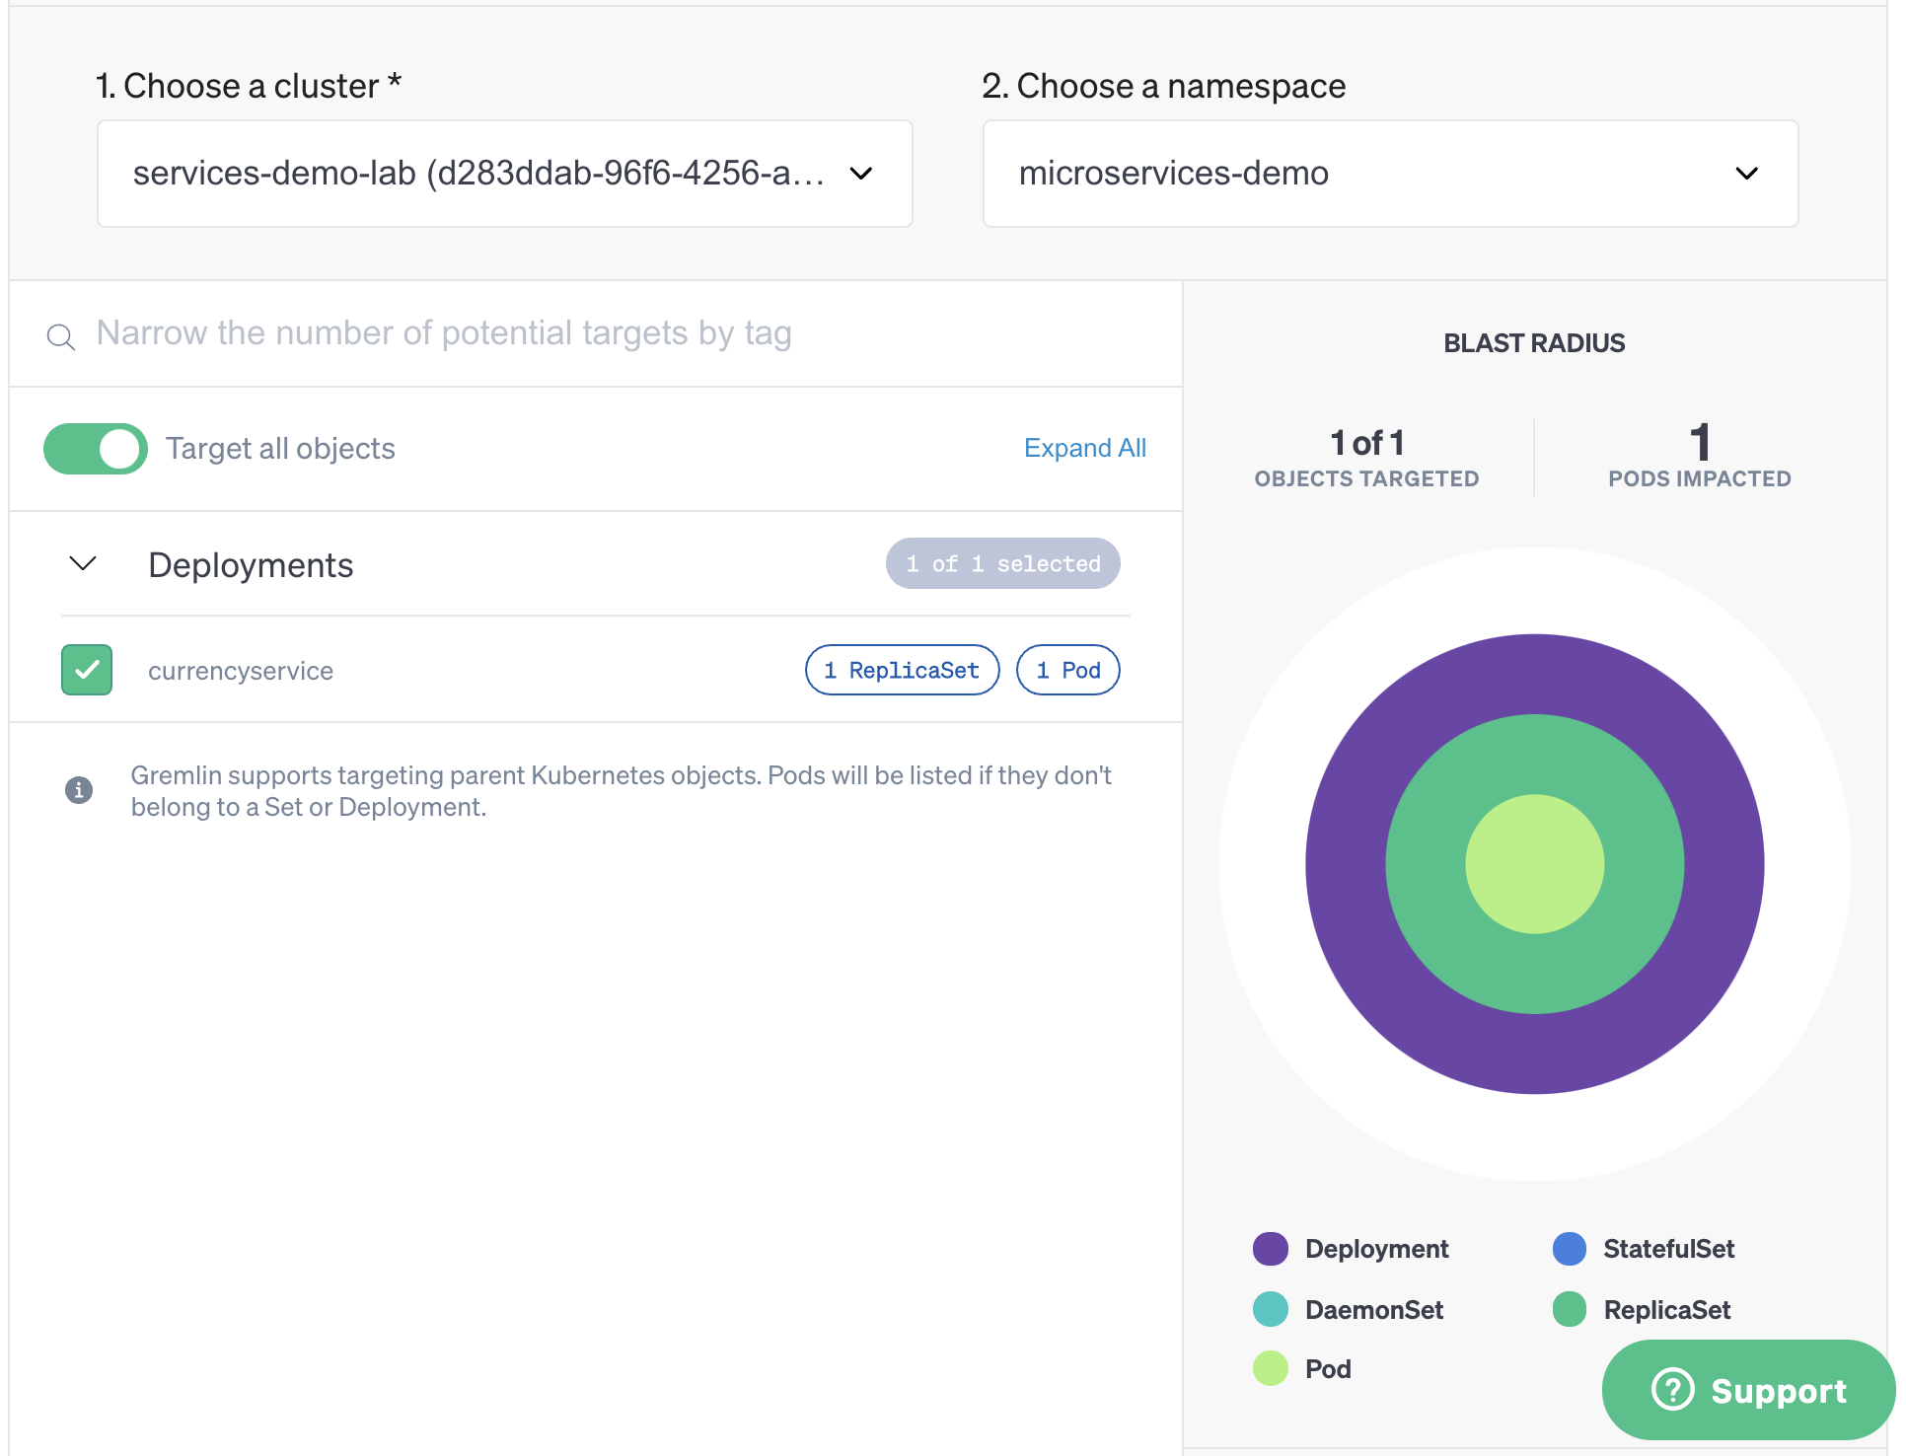
Task: Click the teal DaemonSet legend dot
Action: [x=1271, y=1309]
